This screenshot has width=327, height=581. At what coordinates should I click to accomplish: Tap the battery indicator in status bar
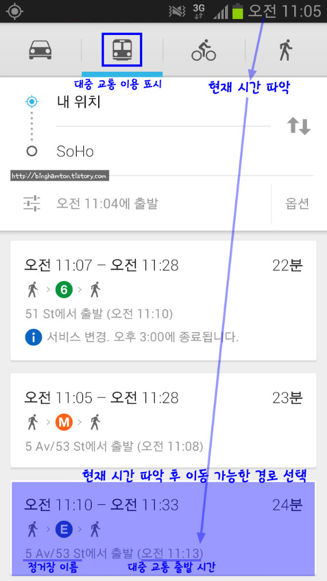coord(238,11)
